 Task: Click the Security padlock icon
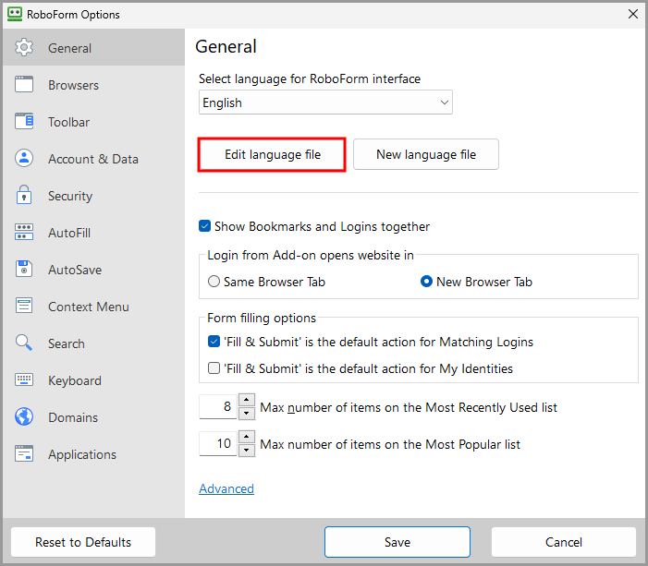coord(24,195)
